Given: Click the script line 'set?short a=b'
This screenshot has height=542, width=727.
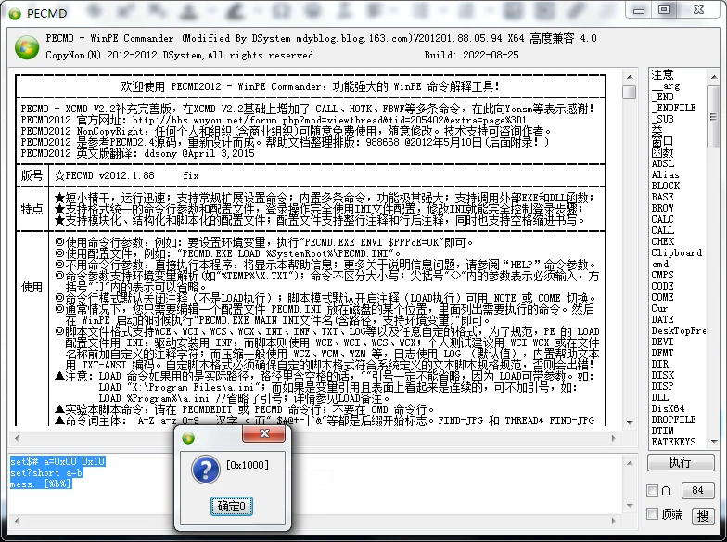Looking at the screenshot, I should point(46,472).
